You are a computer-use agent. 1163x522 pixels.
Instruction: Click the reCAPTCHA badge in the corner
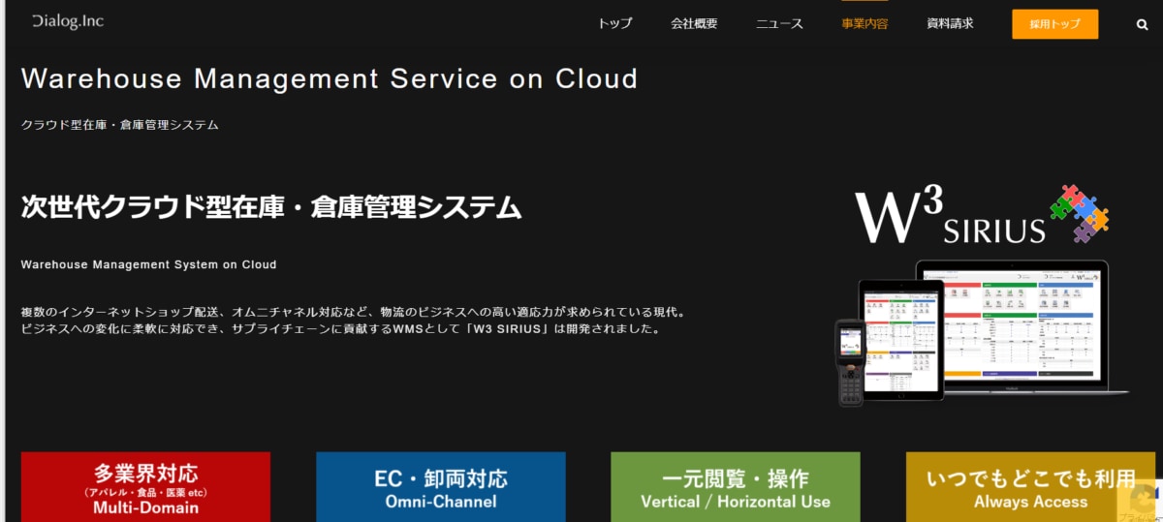point(1140,498)
